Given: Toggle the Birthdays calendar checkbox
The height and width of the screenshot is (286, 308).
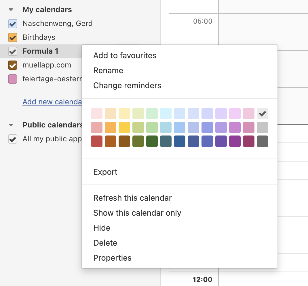Looking at the screenshot, I should pyautogui.click(x=13, y=37).
